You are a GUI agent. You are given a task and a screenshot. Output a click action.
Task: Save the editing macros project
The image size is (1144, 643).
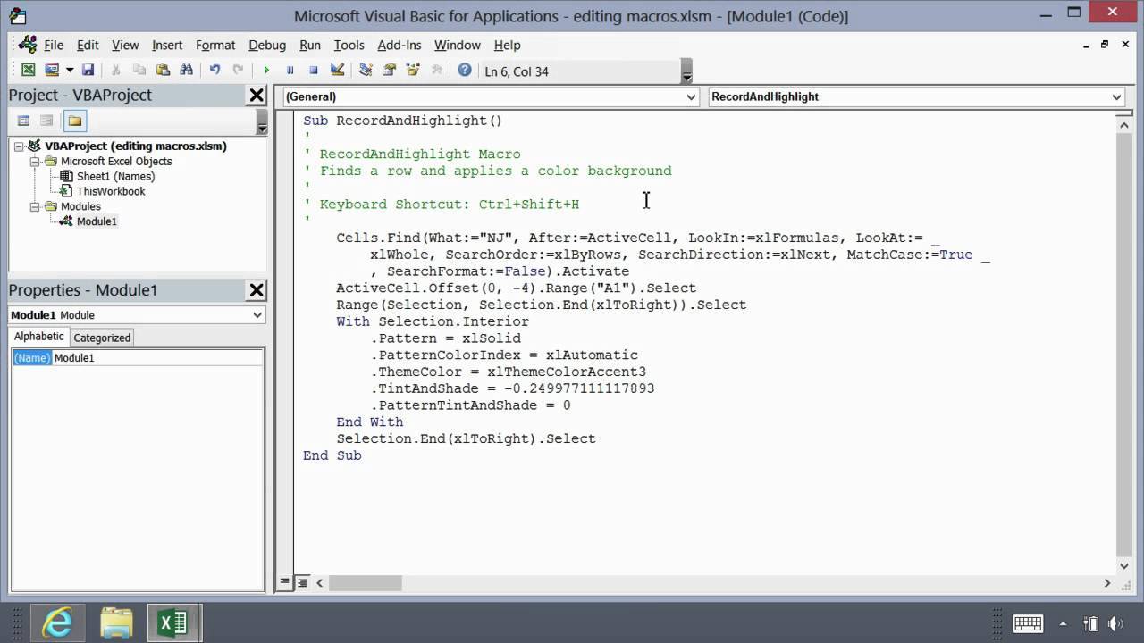coord(88,71)
